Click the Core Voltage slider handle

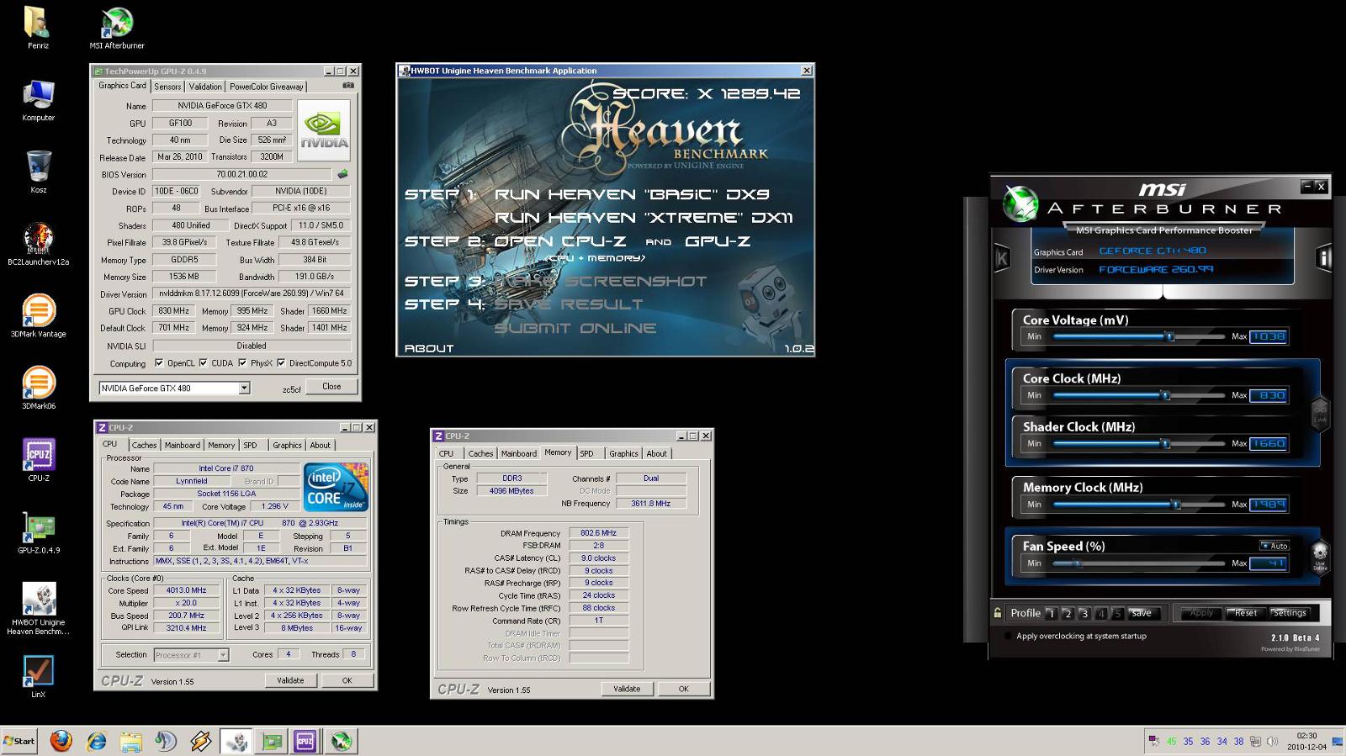[x=1169, y=336]
